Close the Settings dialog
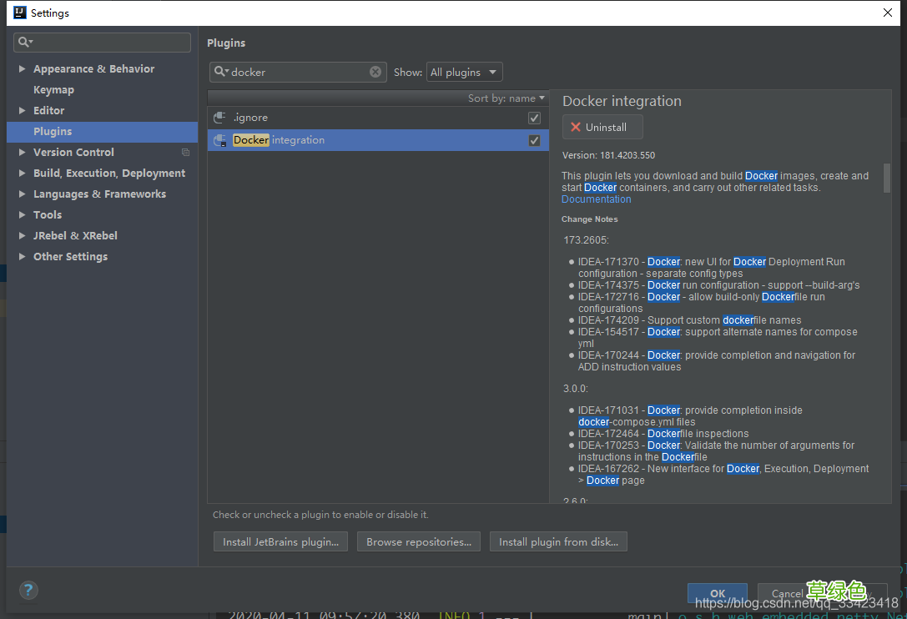 [x=887, y=13]
